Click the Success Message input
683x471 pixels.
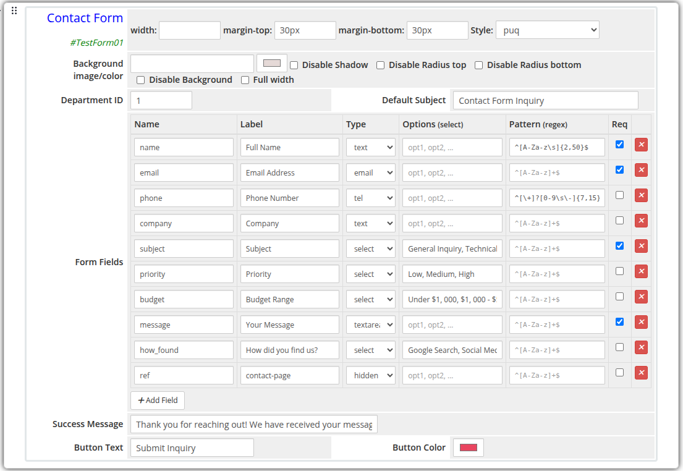pyautogui.click(x=254, y=425)
